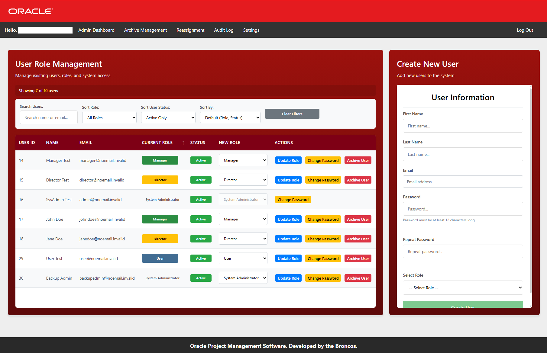Click the User Information form scrollbar
Image resolution: width=547 pixels, height=353 pixels.
click(x=531, y=190)
